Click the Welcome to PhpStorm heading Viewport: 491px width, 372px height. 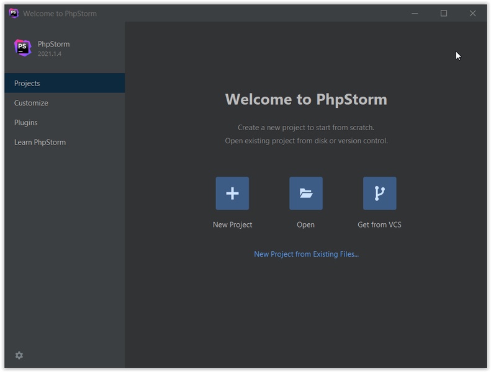(x=306, y=99)
